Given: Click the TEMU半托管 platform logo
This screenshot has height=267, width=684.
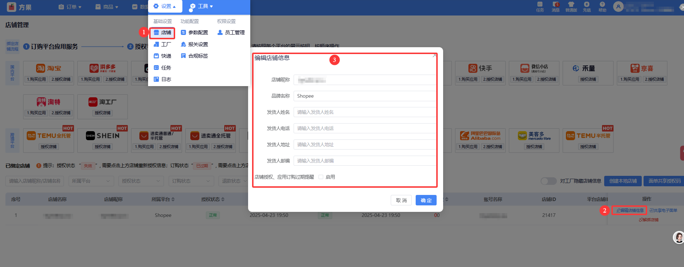Looking at the screenshot, I should click(x=588, y=135).
